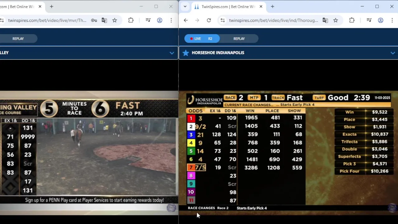Close the tab in left browser window
398x224 pixels.
point(40,7)
